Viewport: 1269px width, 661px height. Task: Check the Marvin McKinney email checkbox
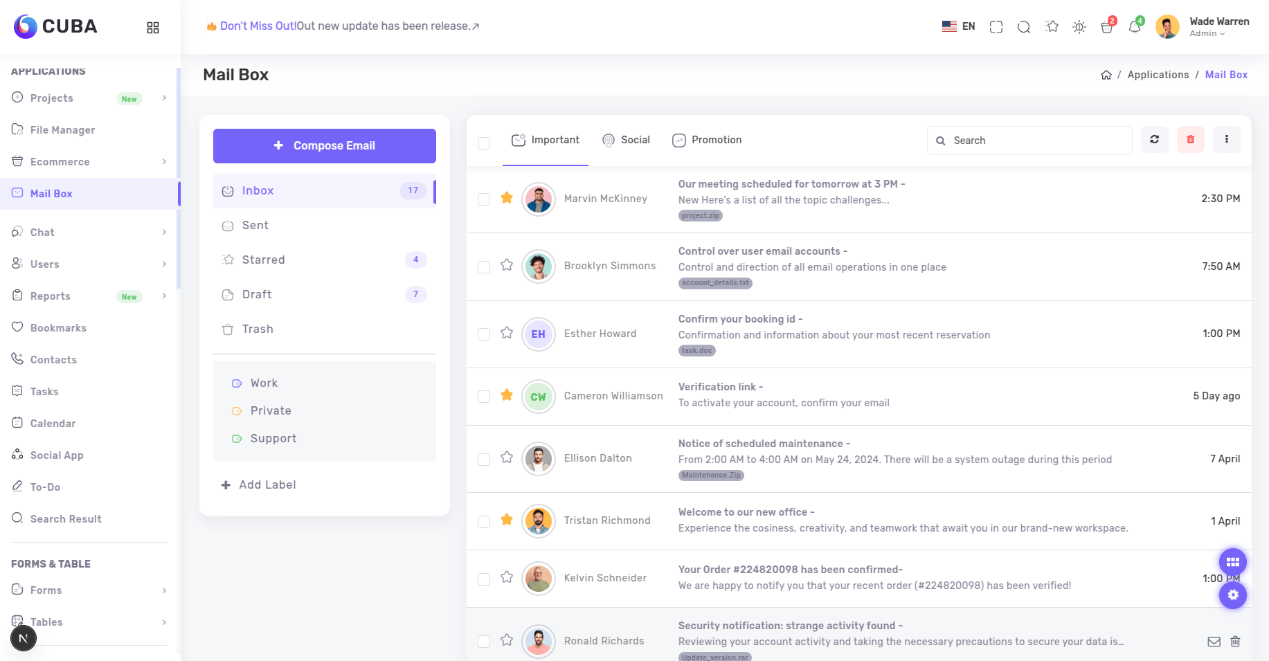pos(484,199)
